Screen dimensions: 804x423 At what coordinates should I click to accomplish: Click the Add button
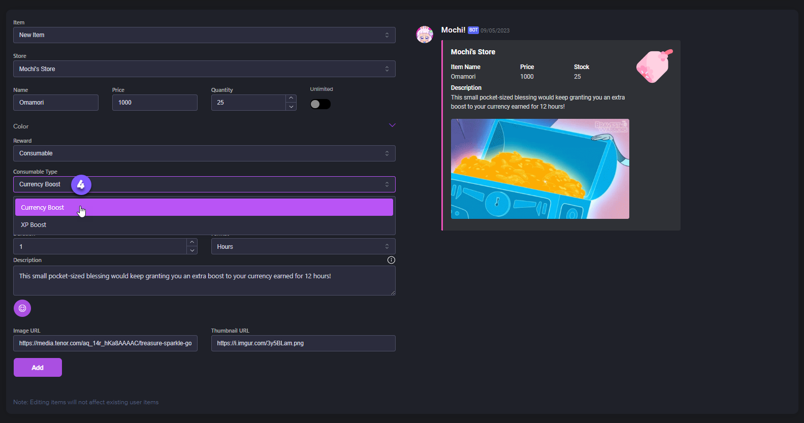tap(38, 368)
